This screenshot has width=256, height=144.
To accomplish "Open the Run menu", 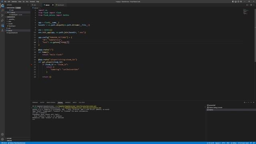I will [27, 2].
